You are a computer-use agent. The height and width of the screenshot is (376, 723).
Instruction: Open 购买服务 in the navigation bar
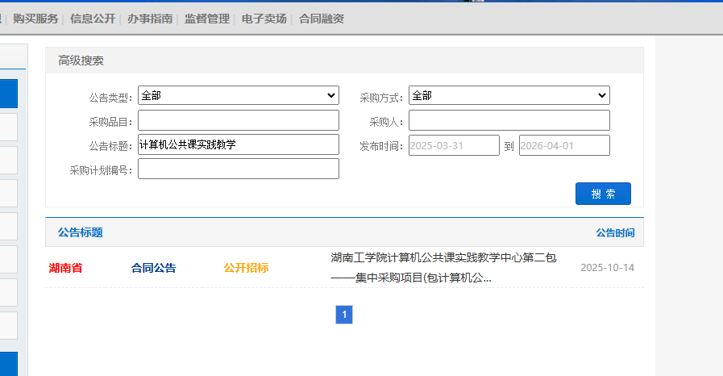click(x=35, y=19)
